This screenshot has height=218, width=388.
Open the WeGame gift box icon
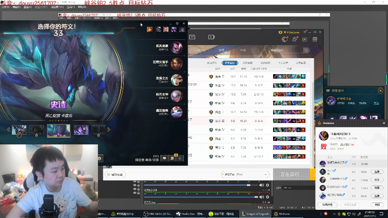point(315,39)
